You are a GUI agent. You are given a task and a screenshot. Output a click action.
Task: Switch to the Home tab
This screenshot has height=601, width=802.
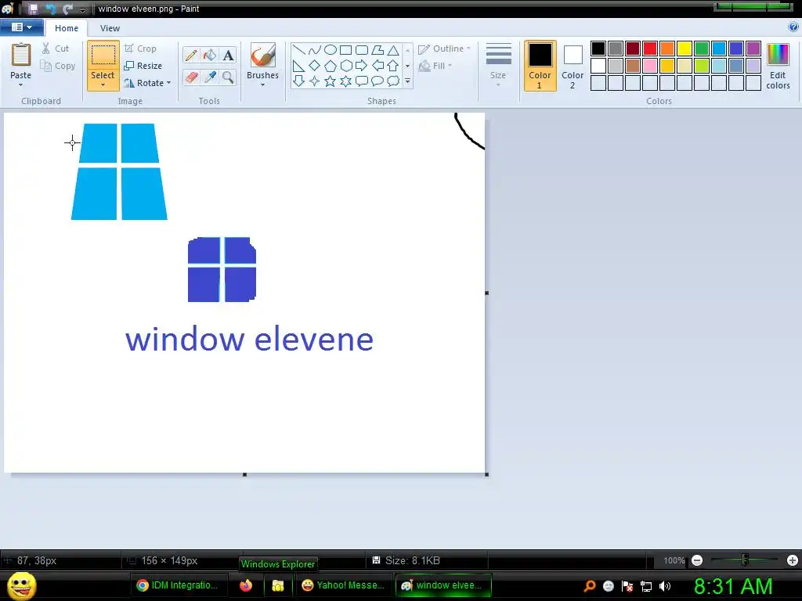67,28
